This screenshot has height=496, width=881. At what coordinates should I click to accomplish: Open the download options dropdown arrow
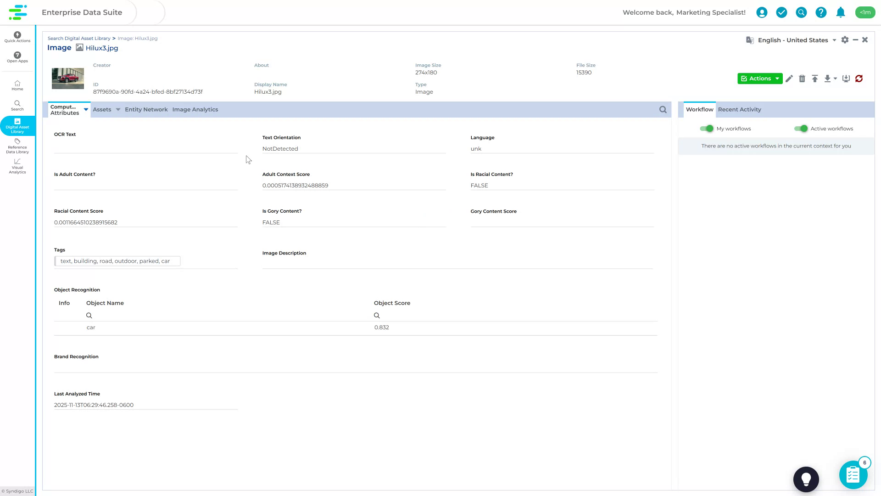point(835,79)
